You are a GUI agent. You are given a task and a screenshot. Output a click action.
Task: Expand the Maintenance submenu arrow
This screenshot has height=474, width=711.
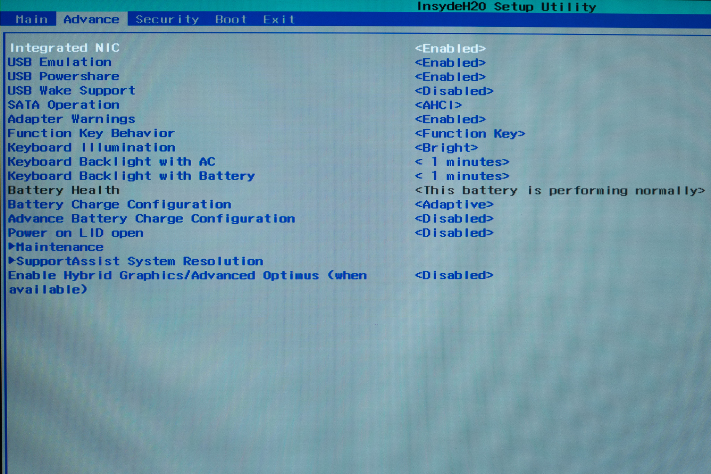[x=12, y=247]
